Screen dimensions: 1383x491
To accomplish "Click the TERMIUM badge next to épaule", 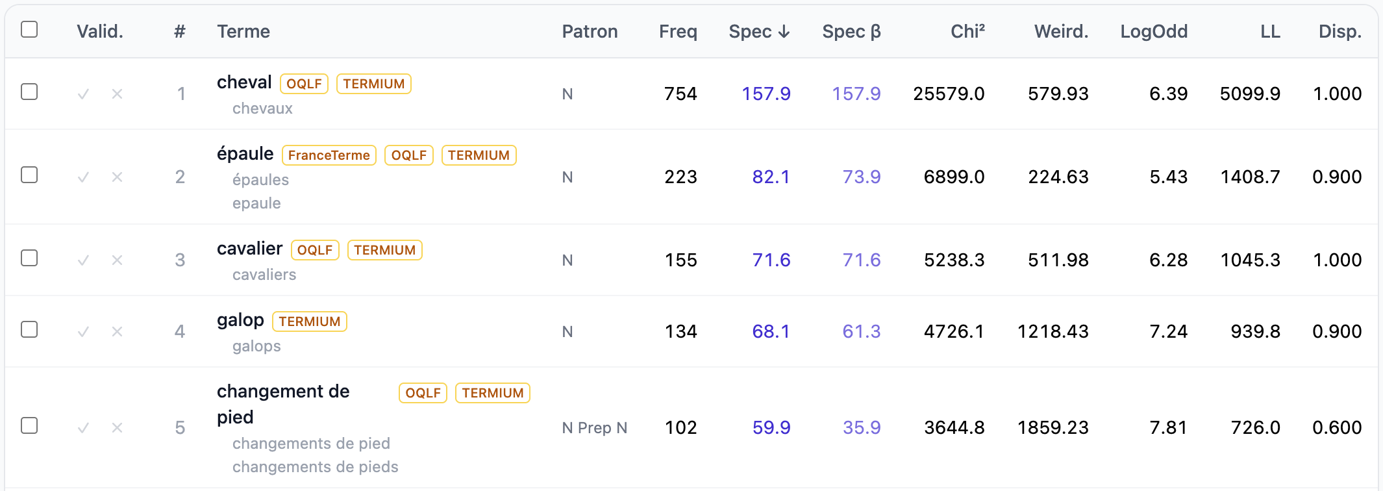I will [479, 155].
